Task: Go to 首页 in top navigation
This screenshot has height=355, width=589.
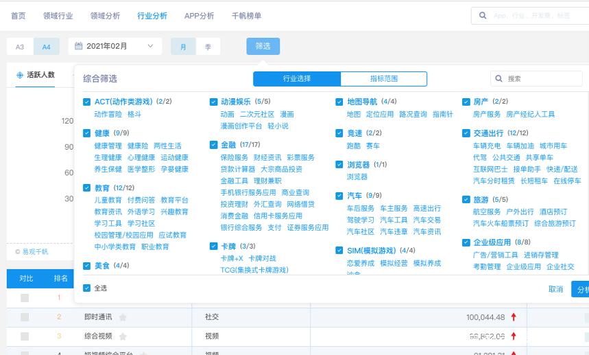Action: click(18, 16)
